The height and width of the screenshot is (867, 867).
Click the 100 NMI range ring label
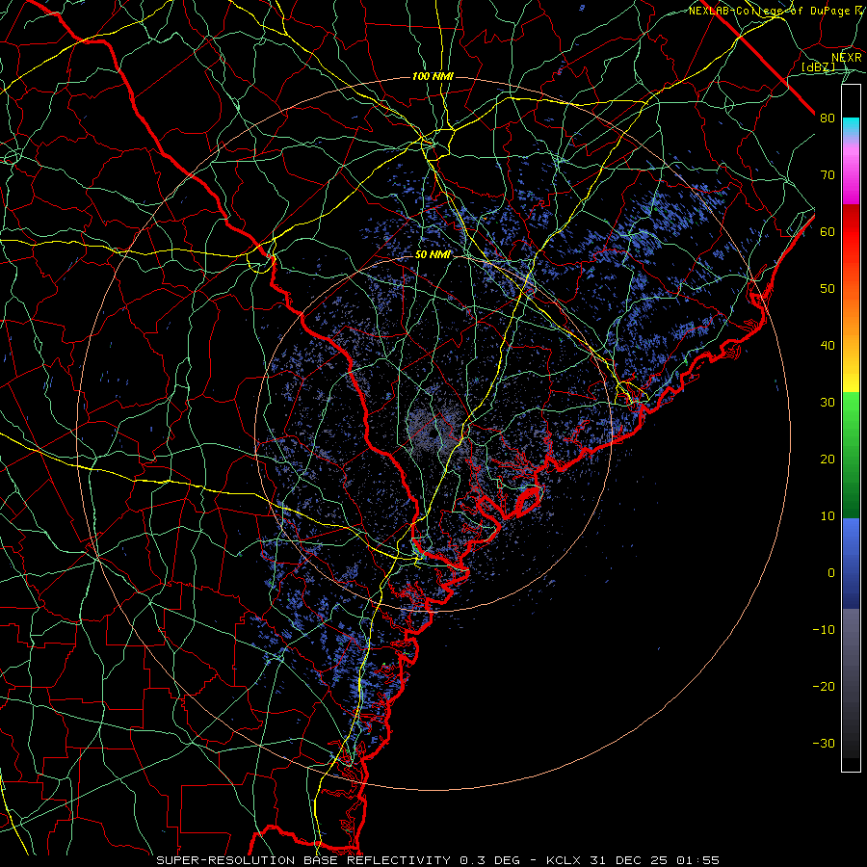[433, 76]
